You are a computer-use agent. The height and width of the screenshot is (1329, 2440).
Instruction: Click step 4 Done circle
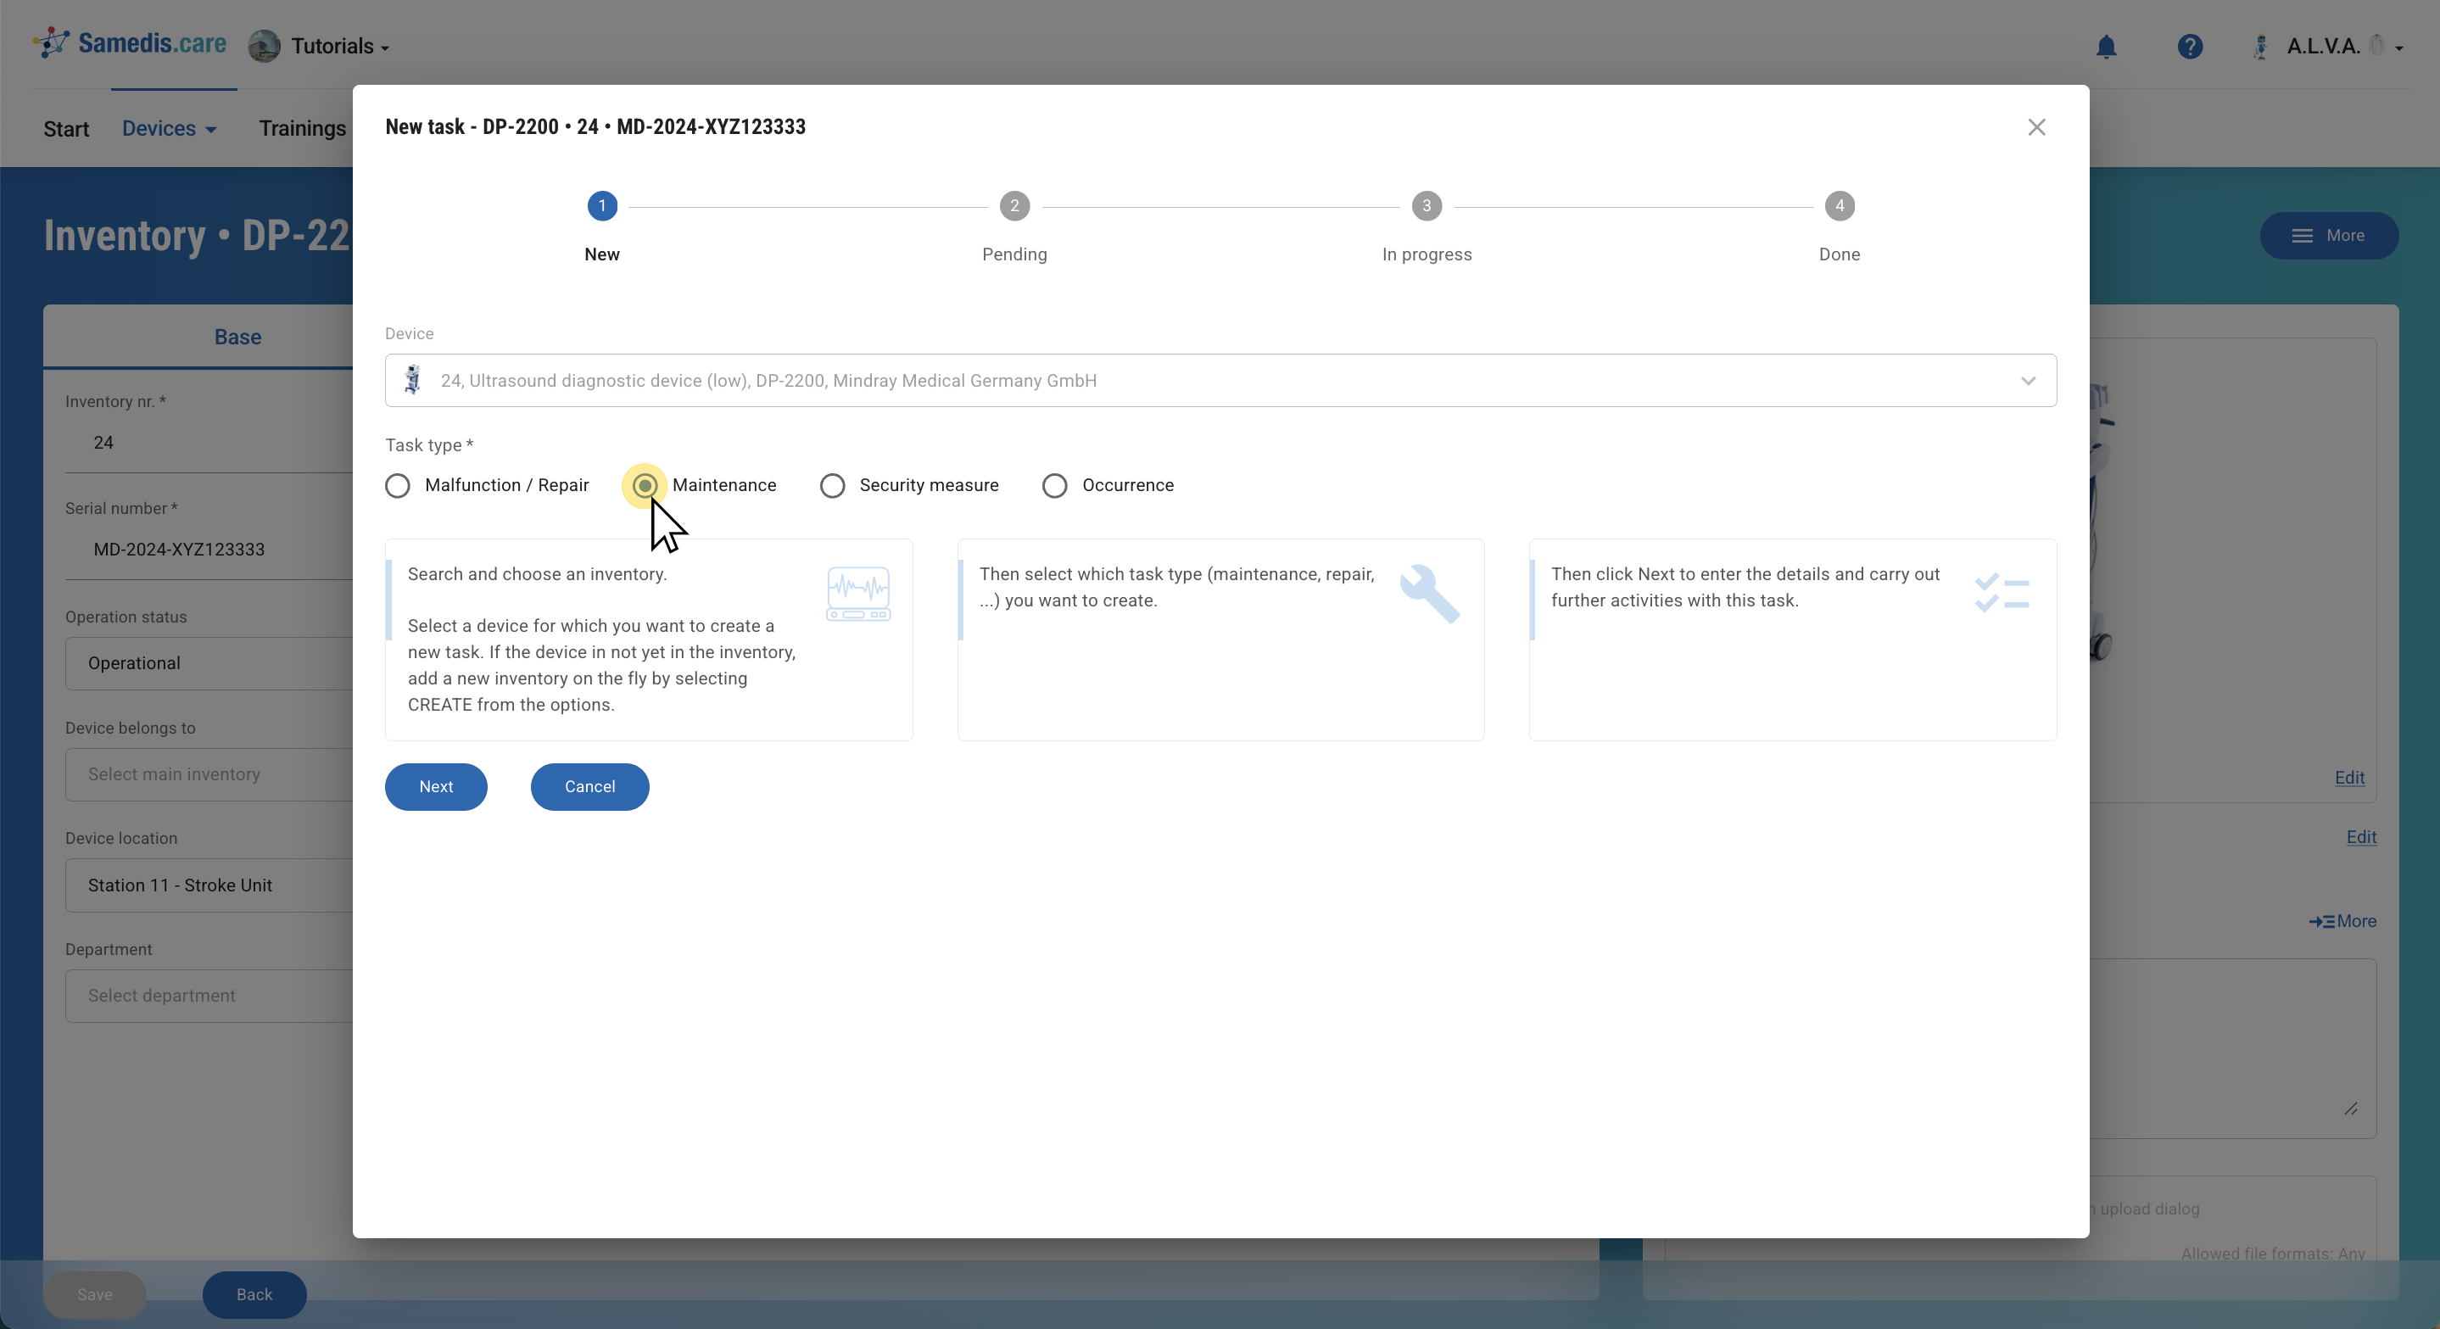(x=1839, y=205)
